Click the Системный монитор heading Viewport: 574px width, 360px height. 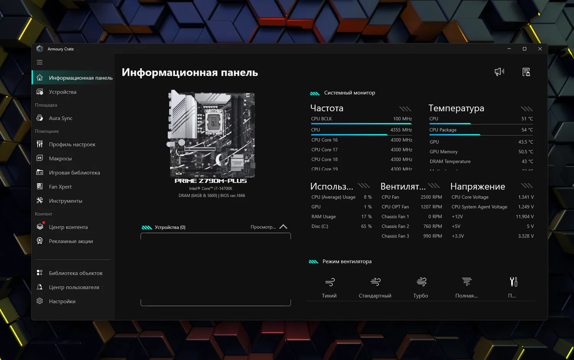349,93
